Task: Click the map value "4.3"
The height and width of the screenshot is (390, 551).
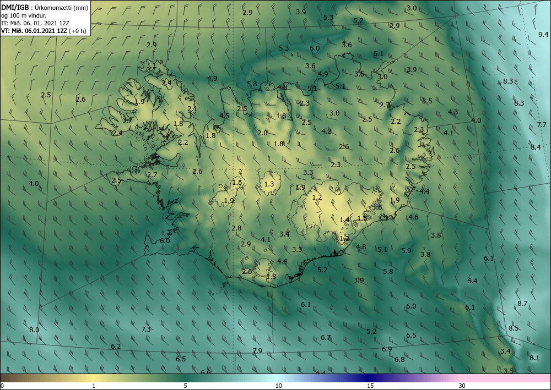Action: point(453,112)
